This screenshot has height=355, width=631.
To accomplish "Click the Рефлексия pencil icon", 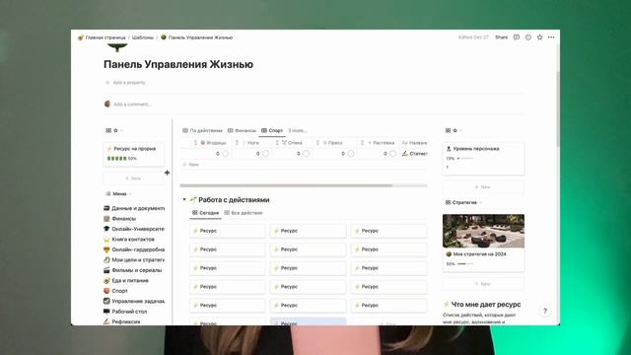I will click(106, 321).
